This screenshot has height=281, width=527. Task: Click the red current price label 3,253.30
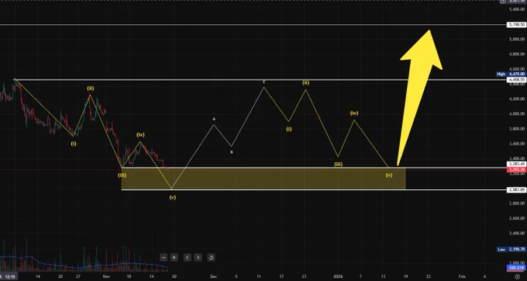click(516, 170)
